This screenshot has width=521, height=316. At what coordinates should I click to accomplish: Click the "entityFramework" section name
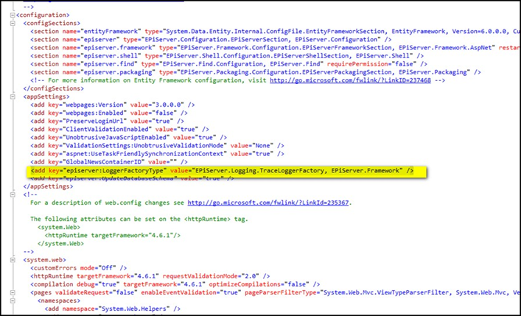pos(111,31)
